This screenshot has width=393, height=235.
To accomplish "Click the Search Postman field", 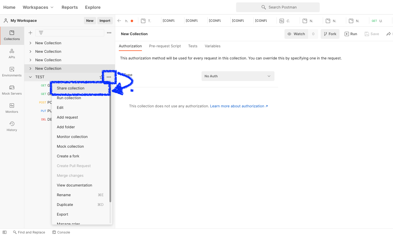I will [x=278, y=7].
